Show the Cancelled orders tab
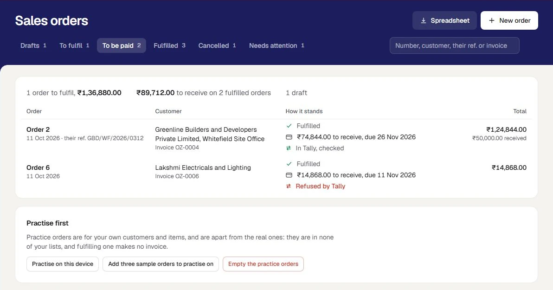 [217, 45]
